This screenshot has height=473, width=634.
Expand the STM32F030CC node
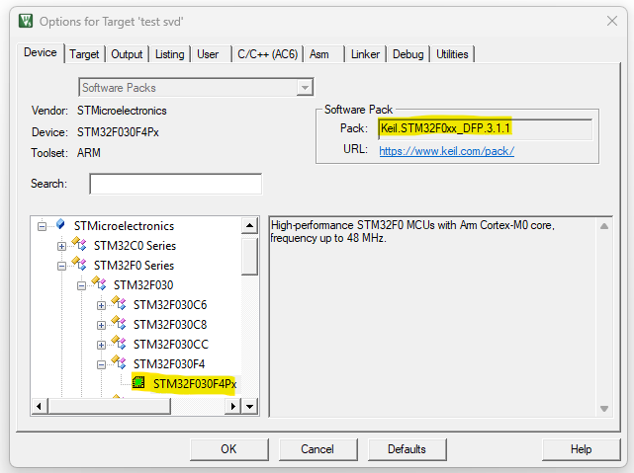[x=101, y=345]
